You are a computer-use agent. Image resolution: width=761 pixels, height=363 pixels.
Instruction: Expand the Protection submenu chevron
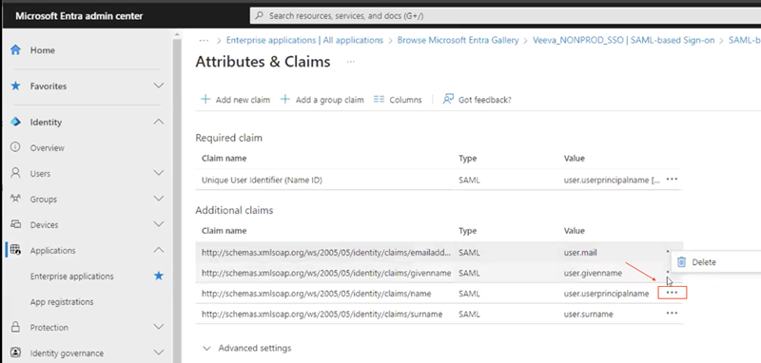(x=159, y=327)
